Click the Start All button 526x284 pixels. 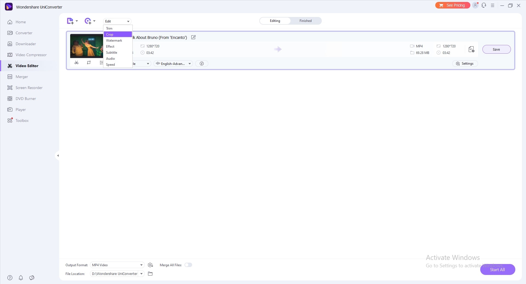(497, 269)
